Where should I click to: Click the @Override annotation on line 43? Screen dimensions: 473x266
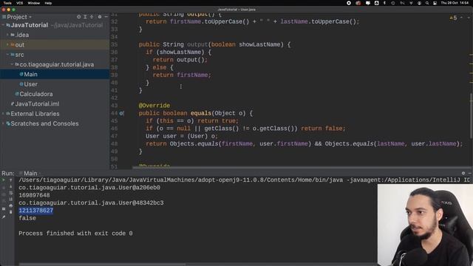[x=154, y=106]
